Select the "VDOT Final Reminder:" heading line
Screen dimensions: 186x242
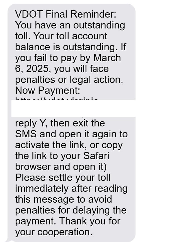click(66, 14)
